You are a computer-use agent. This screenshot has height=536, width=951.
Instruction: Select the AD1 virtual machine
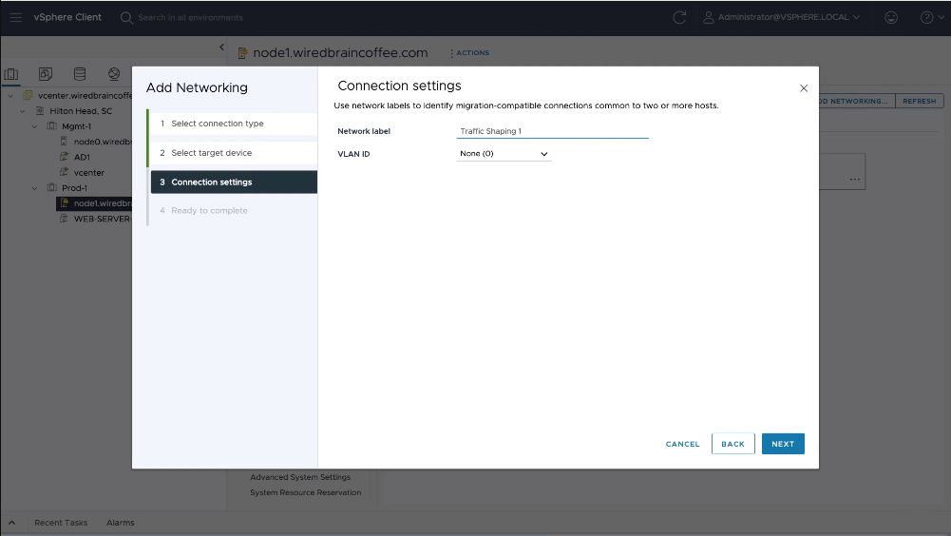click(x=82, y=157)
